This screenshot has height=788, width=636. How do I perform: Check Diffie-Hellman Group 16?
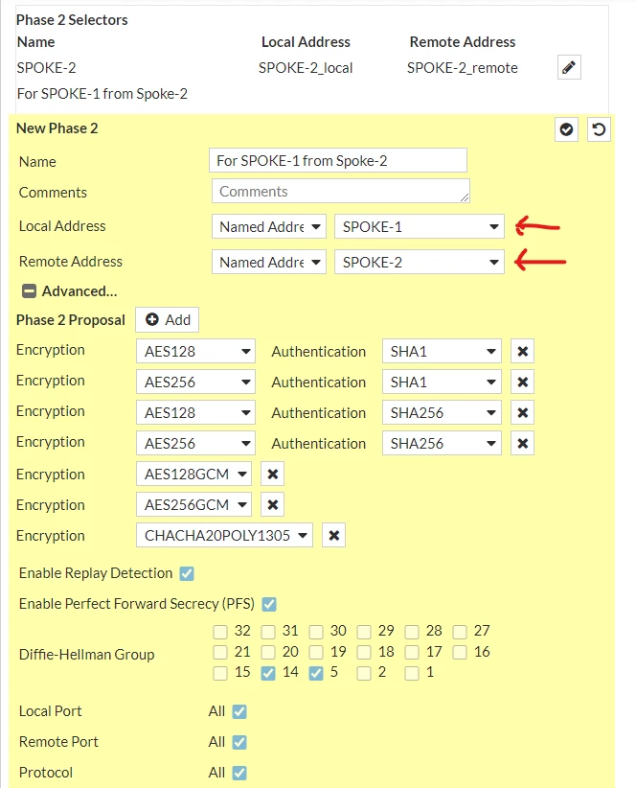[460, 652]
